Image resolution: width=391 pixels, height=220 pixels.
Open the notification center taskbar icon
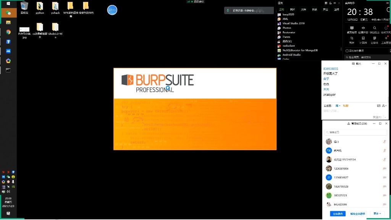click(8, 214)
